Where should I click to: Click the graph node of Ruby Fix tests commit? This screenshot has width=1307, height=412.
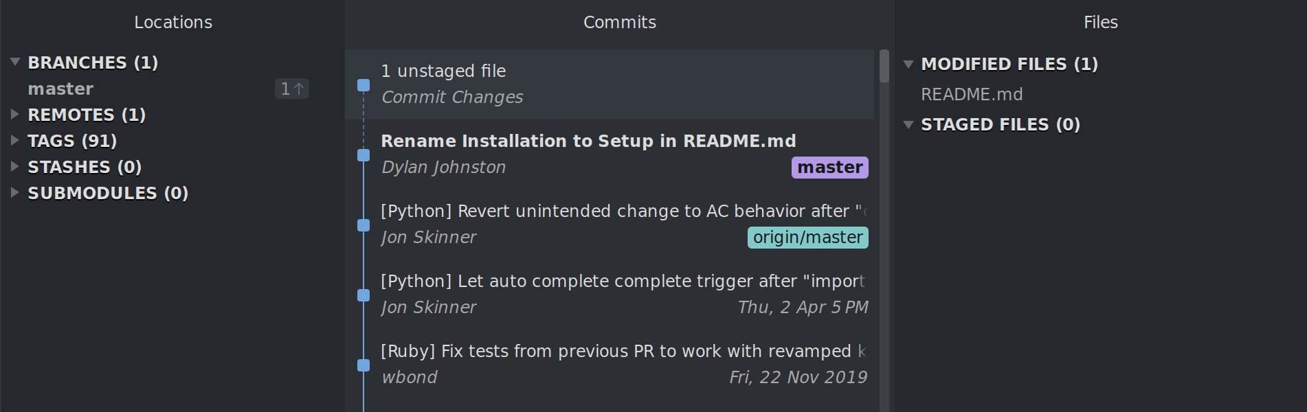click(x=364, y=365)
